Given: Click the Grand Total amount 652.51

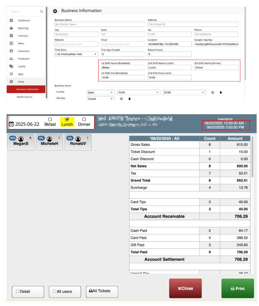Looking at the screenshot, I should pyautogui.click(x=242, y=180).
